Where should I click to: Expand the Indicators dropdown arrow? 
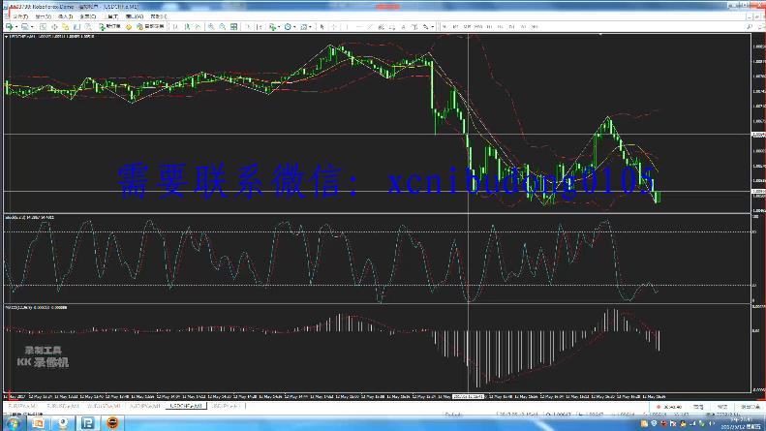[279, 27]
